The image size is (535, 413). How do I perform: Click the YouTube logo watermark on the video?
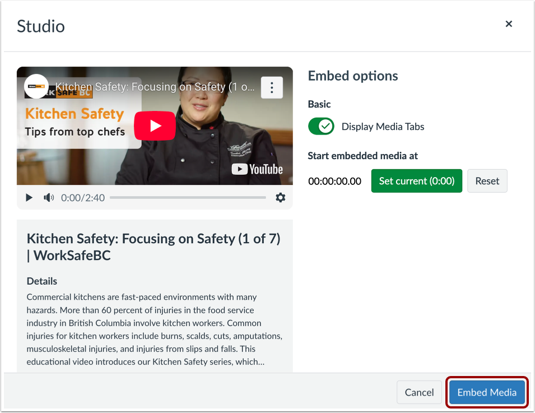click(257, 169)
